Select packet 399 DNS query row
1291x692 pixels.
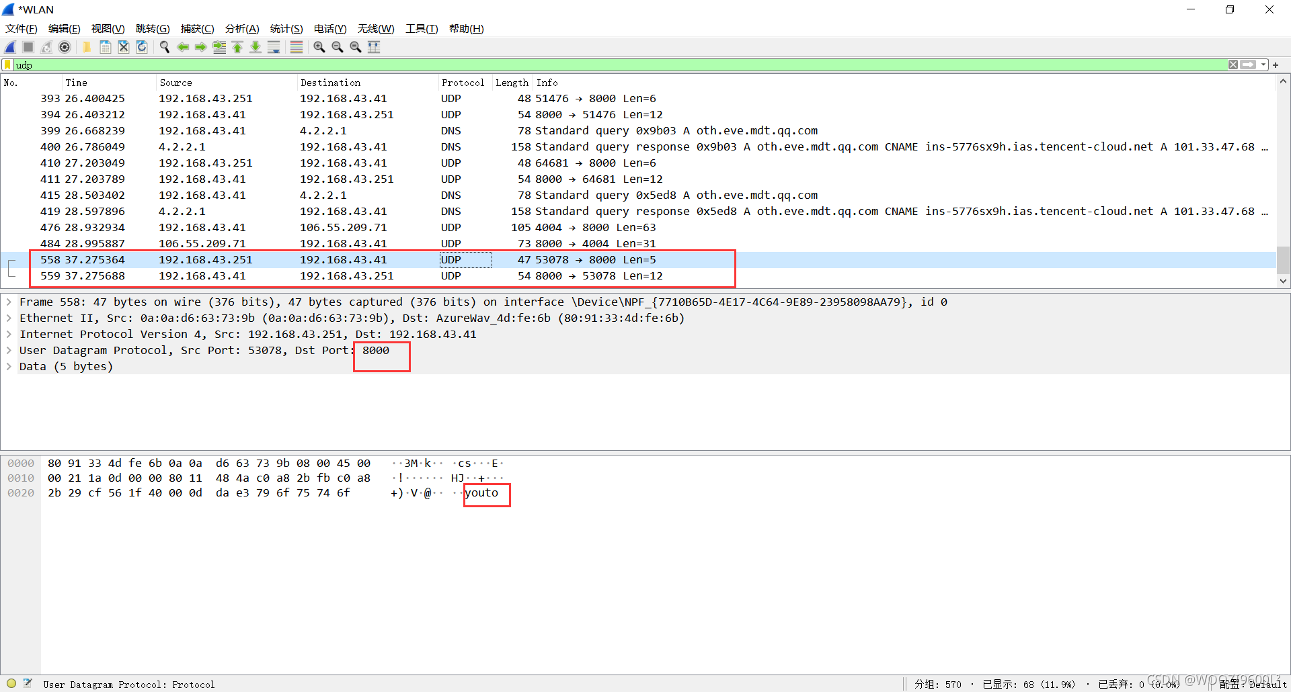638,131
